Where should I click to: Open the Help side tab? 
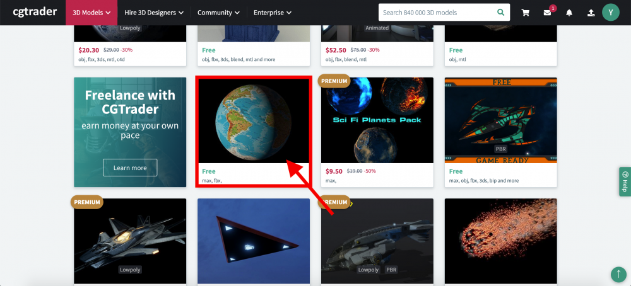tap(625, 181)
